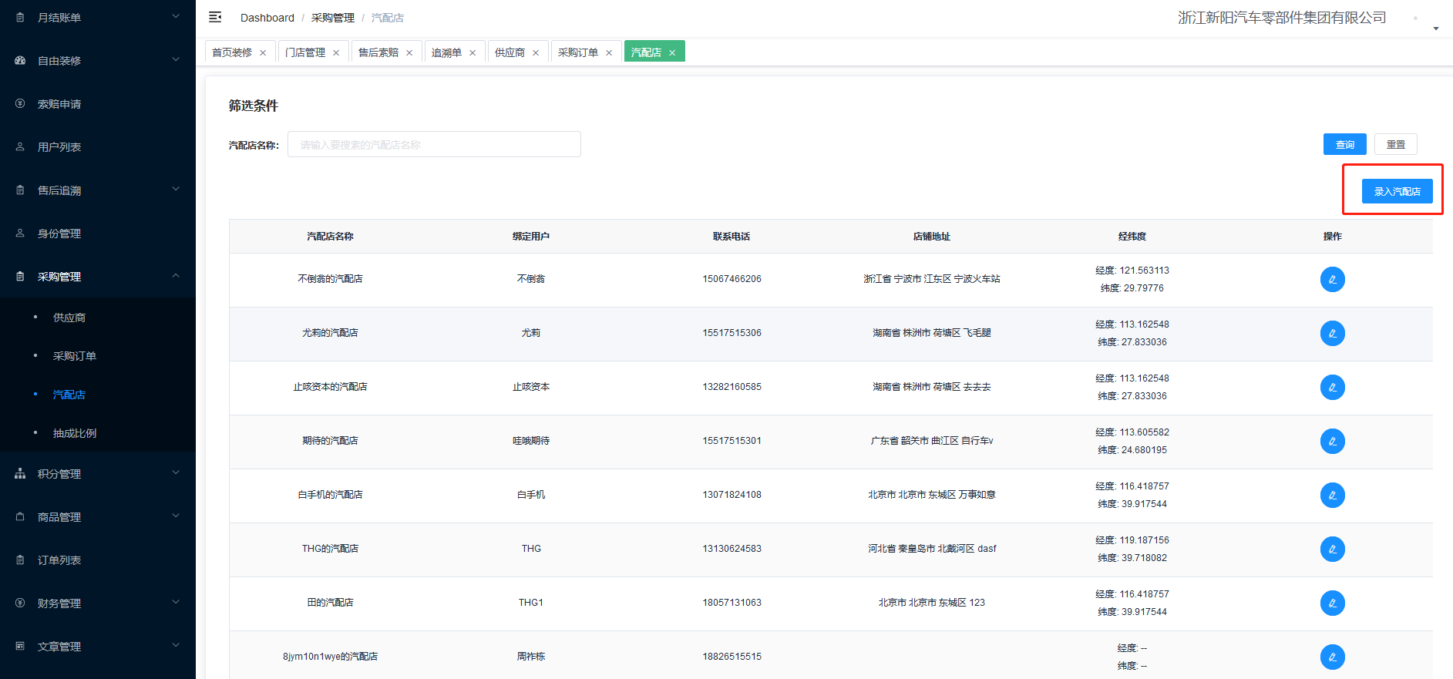Click address 浙江省 宁波市 江东区 宁波火车站
Screen dimensions: 1453x679
point(932,279)
